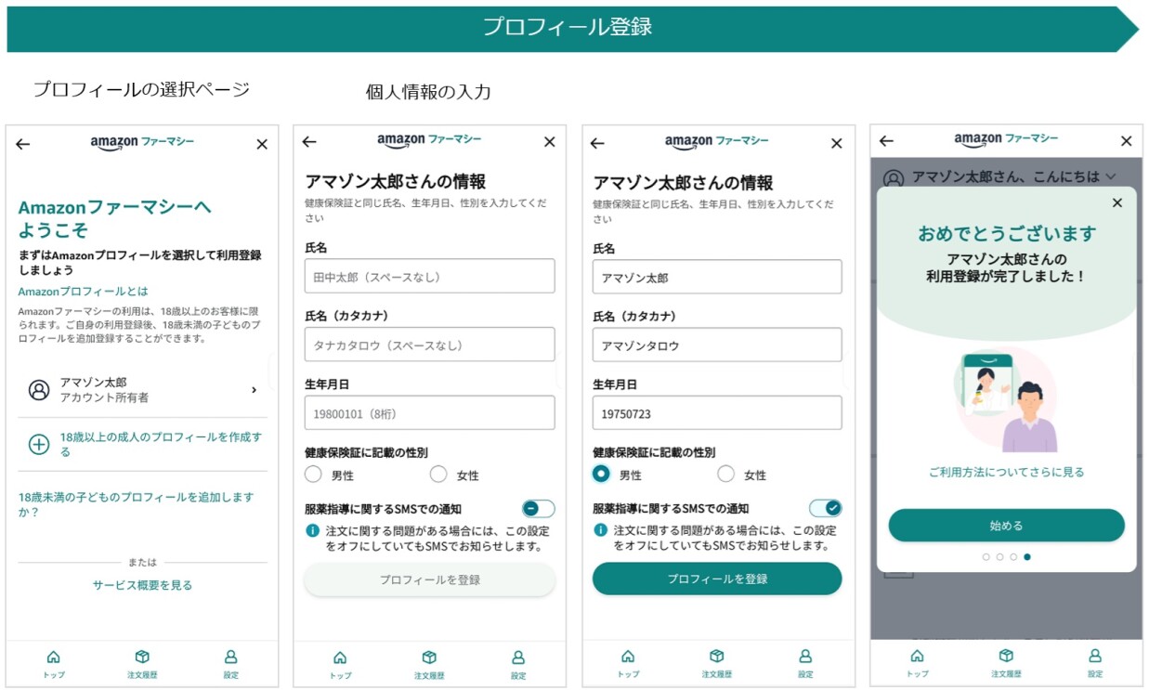Click the info icon under SMS notification on empty form
Viewport: 1149px width, 690px height.
[313, 531]
